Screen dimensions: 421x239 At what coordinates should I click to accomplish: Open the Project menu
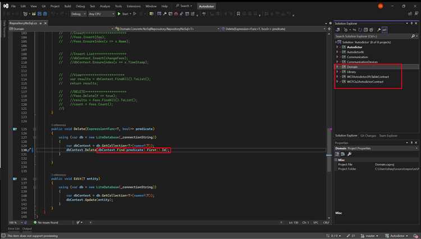pos(55,6)
